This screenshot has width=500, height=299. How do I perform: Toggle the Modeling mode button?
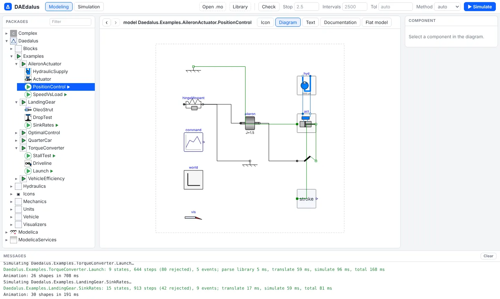tap(59, 7)
